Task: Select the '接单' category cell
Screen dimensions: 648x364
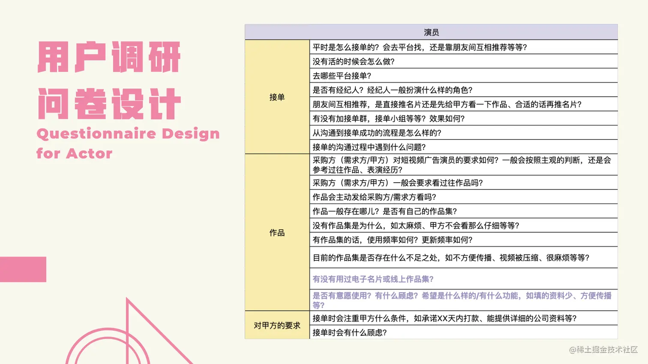Action: click(277, 97)
